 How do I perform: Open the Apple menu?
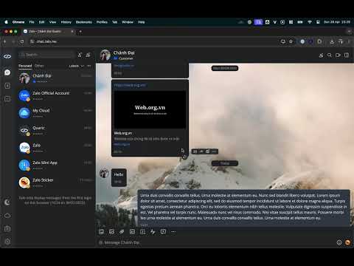(x=7, y=22)
